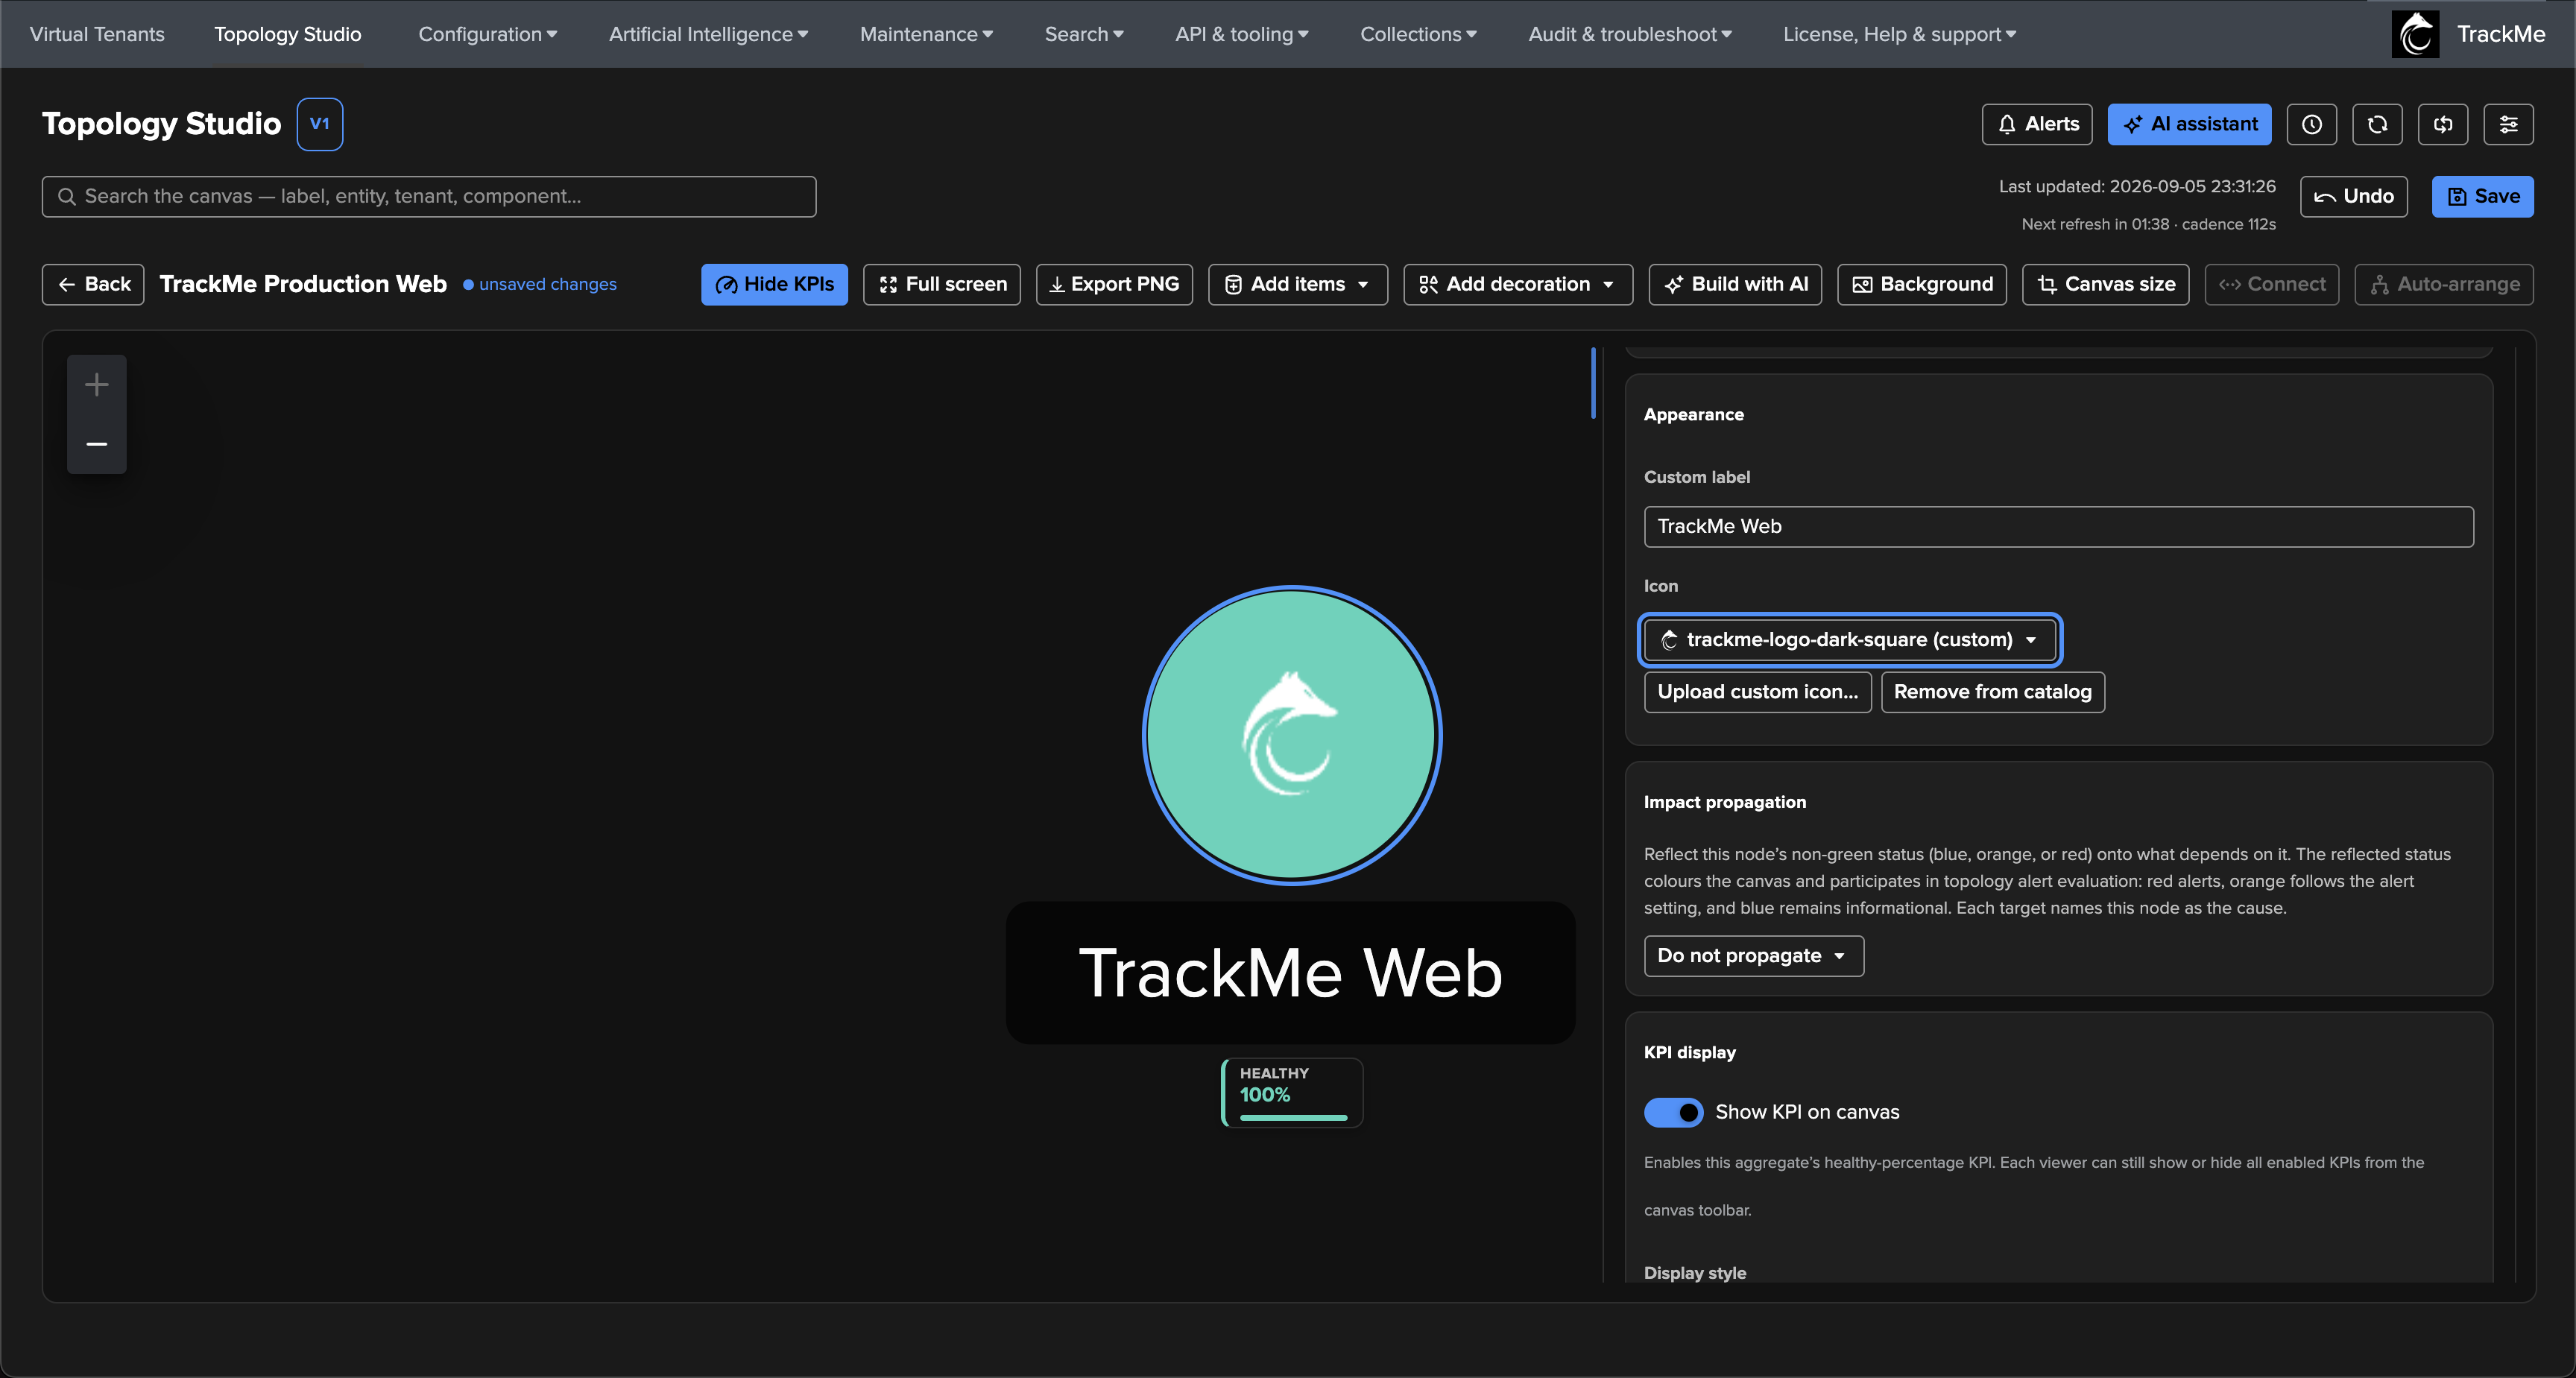The height and width of the screenshot is (1378, 2576).
Task: Click the TrackMe logo in top bar
Action: tap(2415, 34)
